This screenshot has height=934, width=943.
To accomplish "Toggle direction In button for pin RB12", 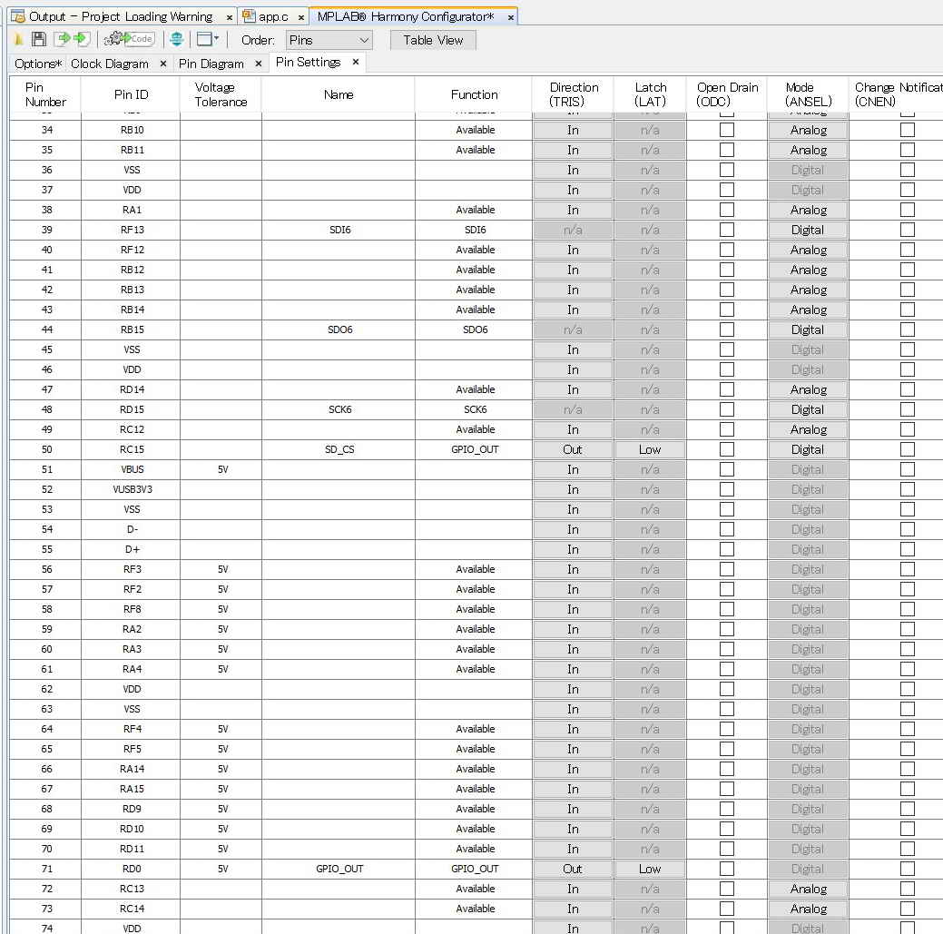I will tap(573, 270).
